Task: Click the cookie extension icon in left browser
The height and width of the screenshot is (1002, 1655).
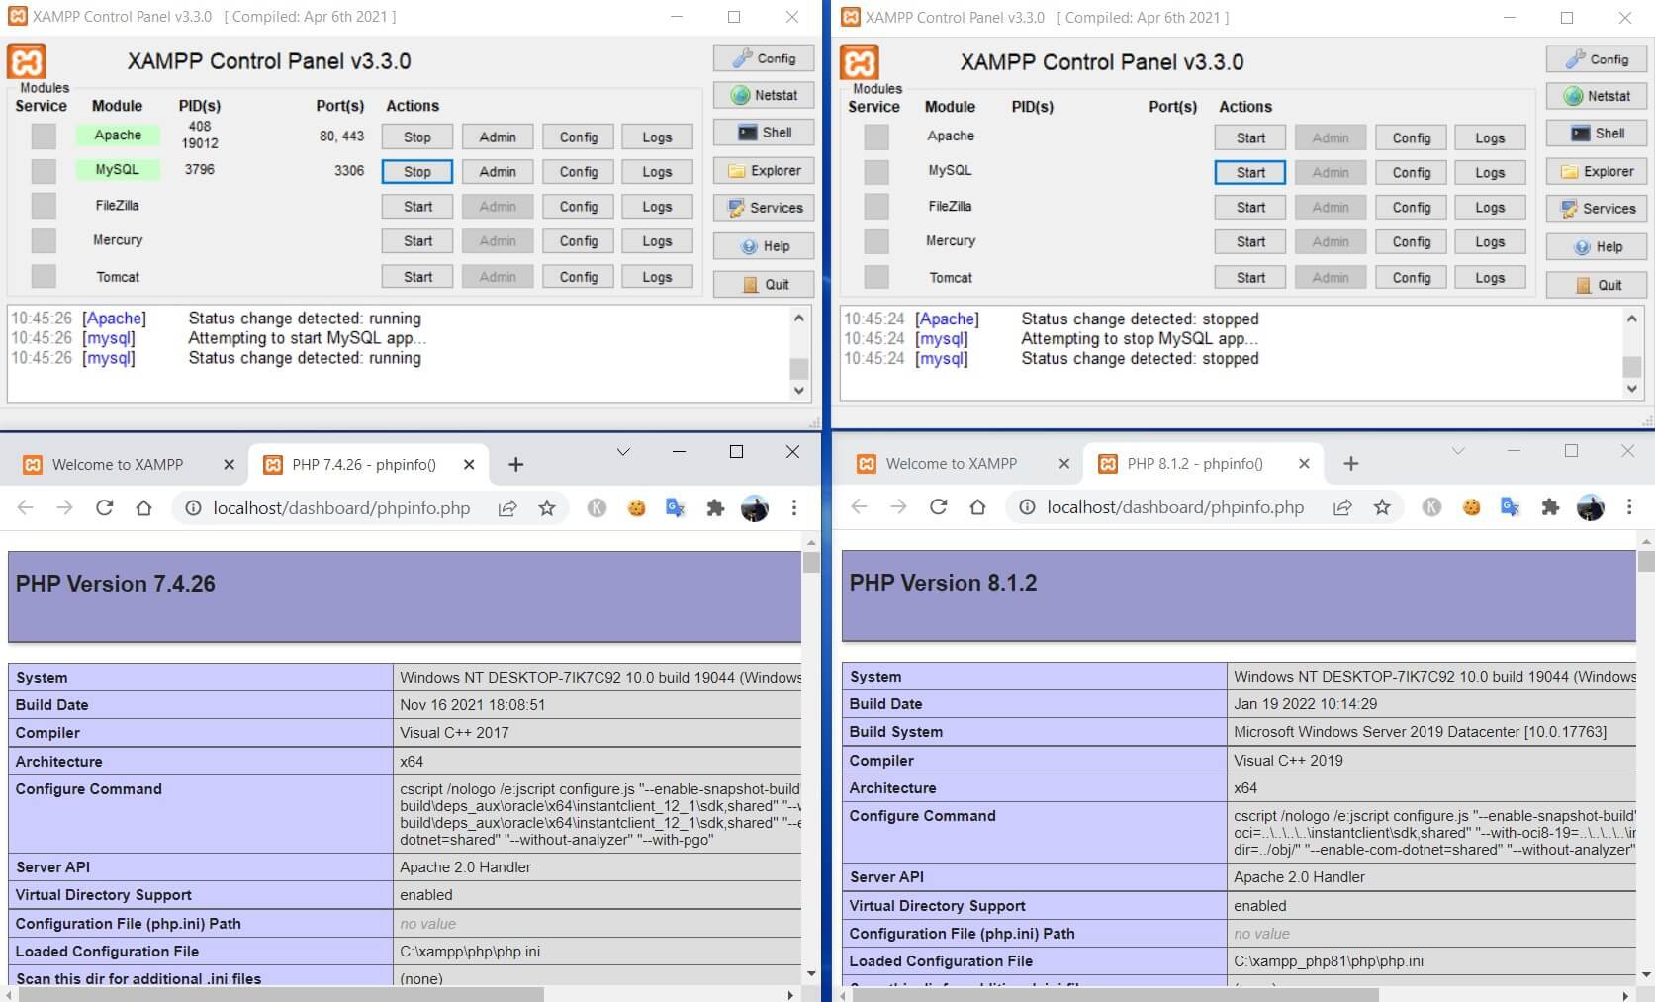Action: tap(636, 507)
